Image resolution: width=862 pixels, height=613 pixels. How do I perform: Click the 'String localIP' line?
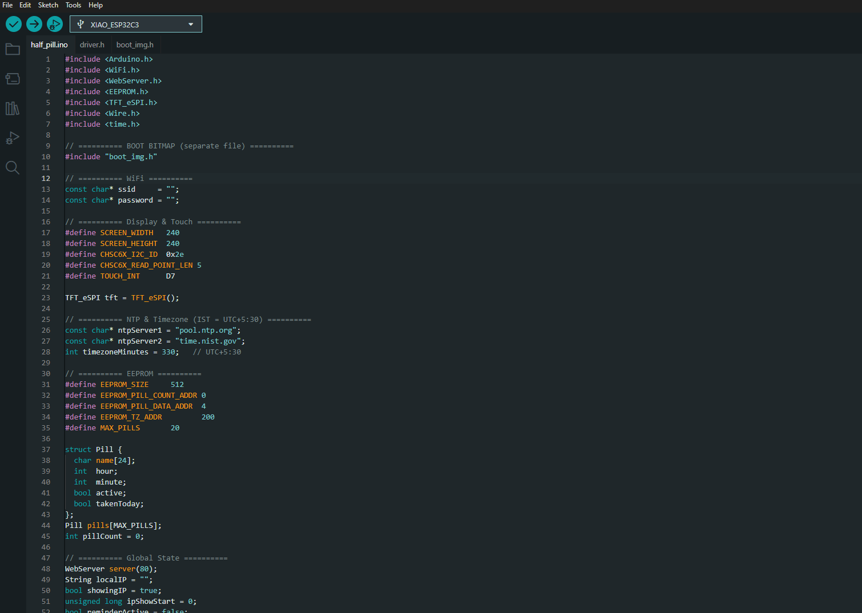(109, 580)
